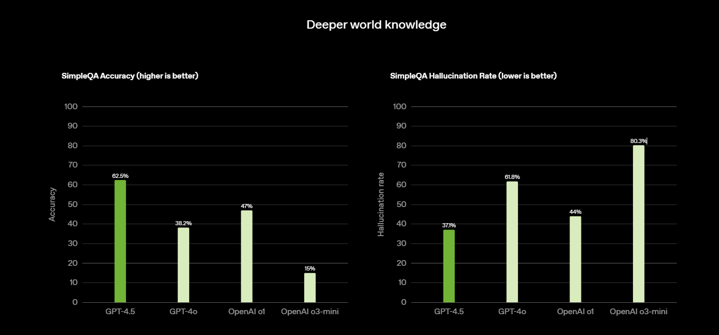
Task: Select OpenAI o1 bar in Hallucination chart
Action: [x=575, y=259]
